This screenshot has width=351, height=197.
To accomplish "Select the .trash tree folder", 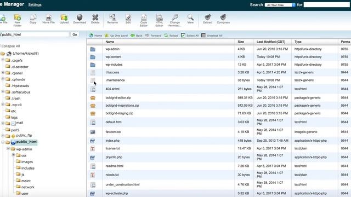I will (16, 99).
